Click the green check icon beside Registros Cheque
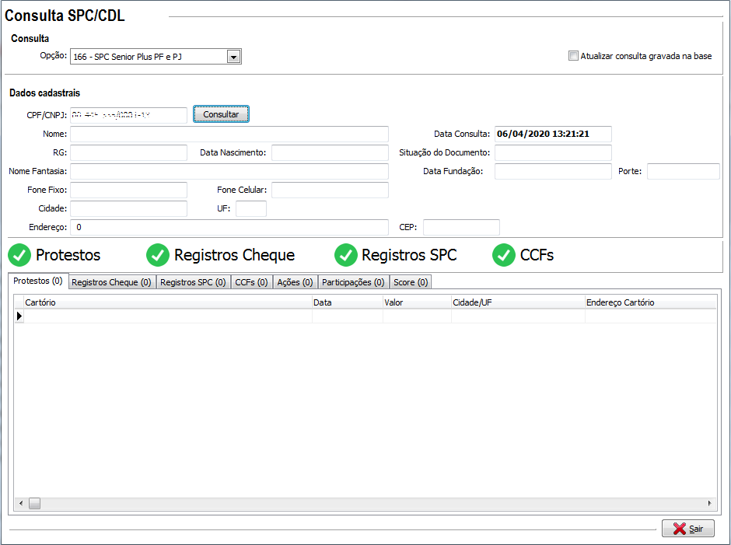 tap(158, 255)
